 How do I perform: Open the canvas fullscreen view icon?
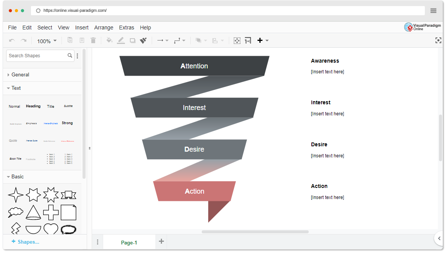(438, 40)
